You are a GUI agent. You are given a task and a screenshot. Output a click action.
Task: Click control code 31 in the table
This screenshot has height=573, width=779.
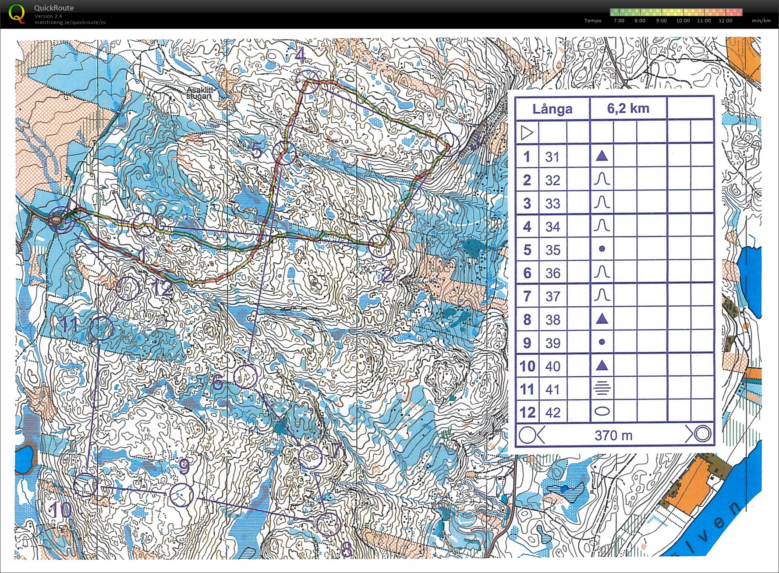(552, 157)
